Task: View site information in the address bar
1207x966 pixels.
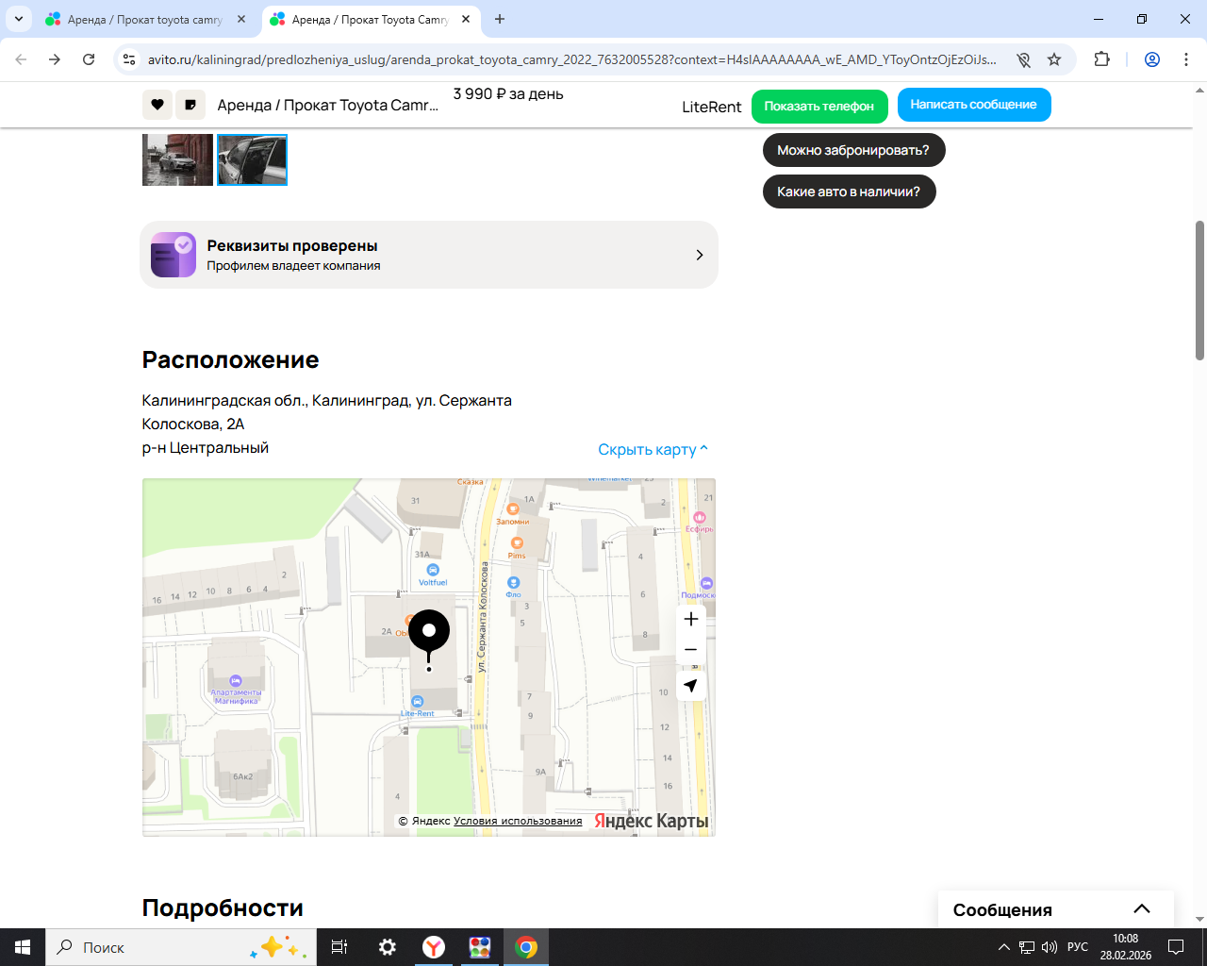Action: click(130, 59)
